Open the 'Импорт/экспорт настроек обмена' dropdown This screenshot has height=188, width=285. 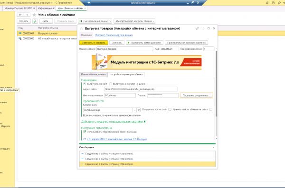134,21
